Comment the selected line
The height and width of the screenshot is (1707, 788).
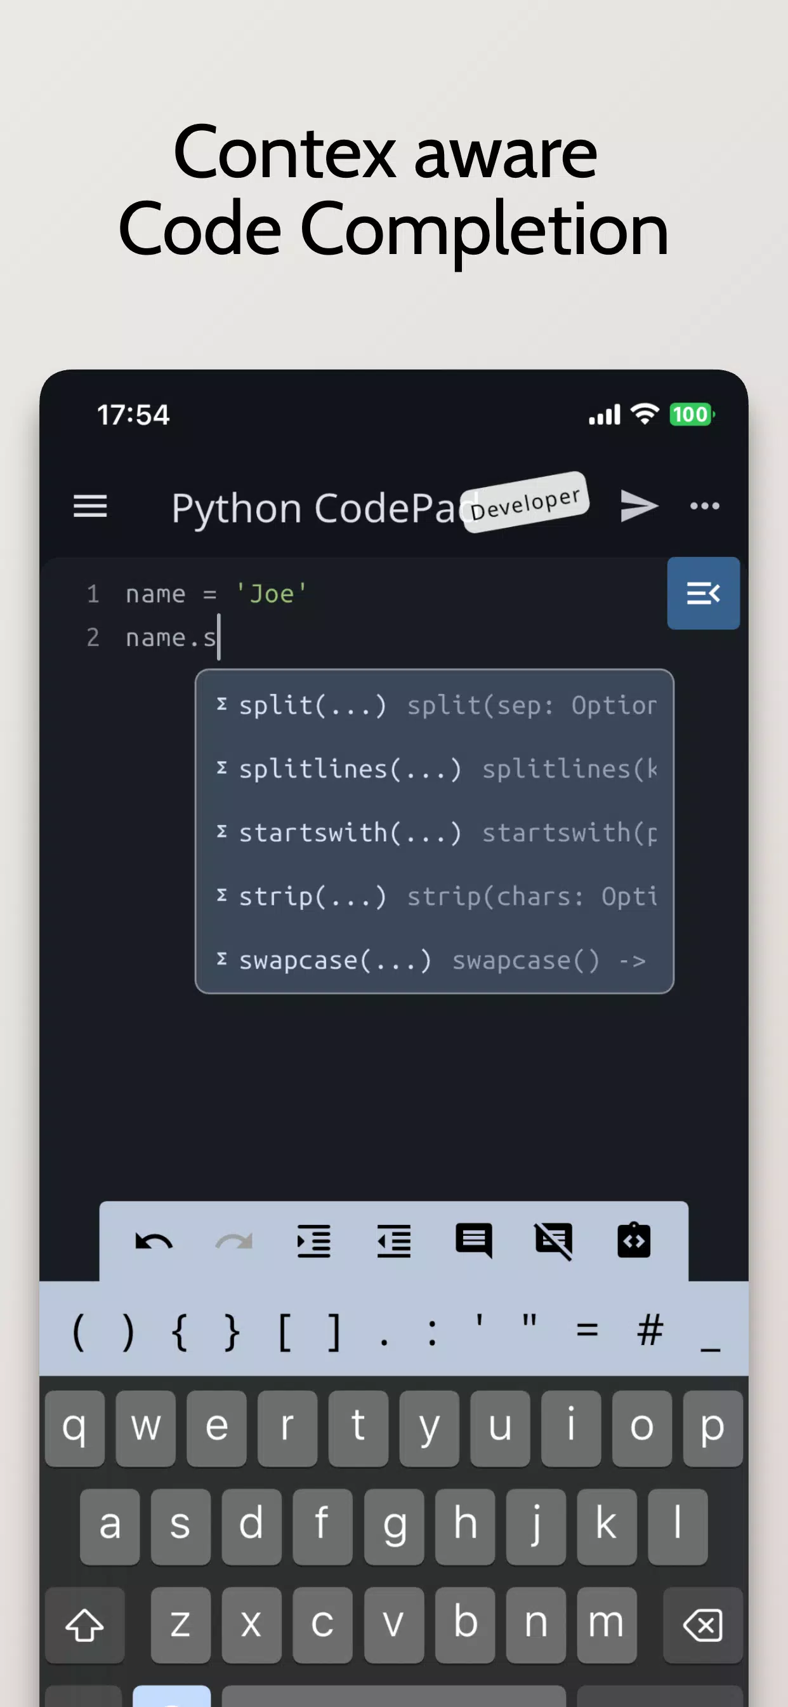(x=474, y=1241)
